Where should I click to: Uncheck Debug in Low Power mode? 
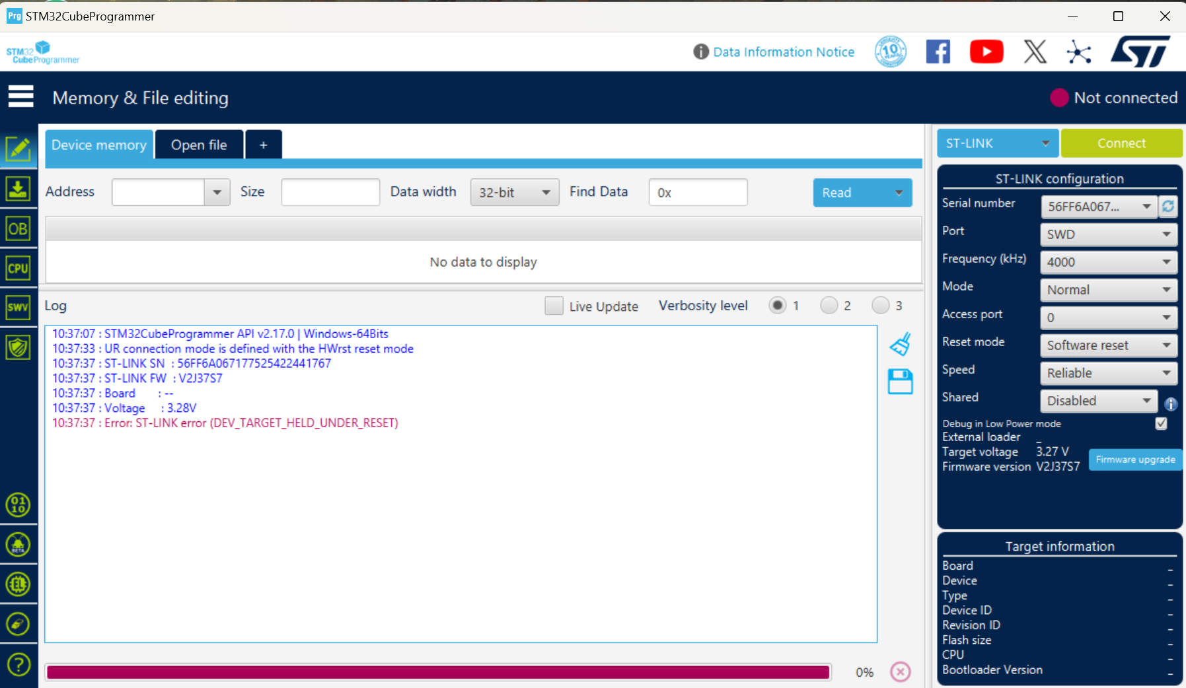coord(1161,423)
